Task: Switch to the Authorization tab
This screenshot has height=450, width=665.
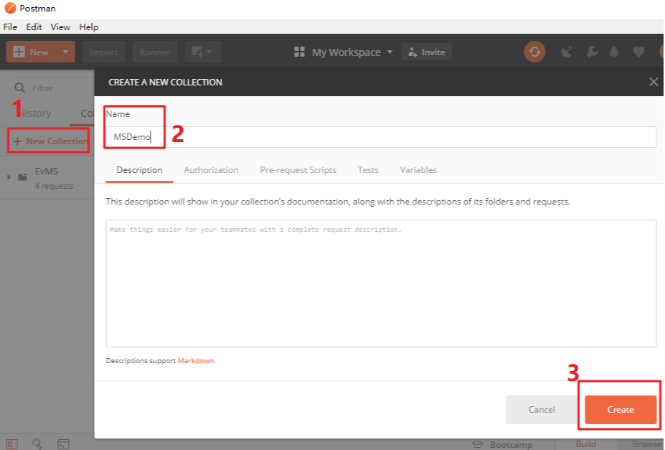Action: [211, 170]
